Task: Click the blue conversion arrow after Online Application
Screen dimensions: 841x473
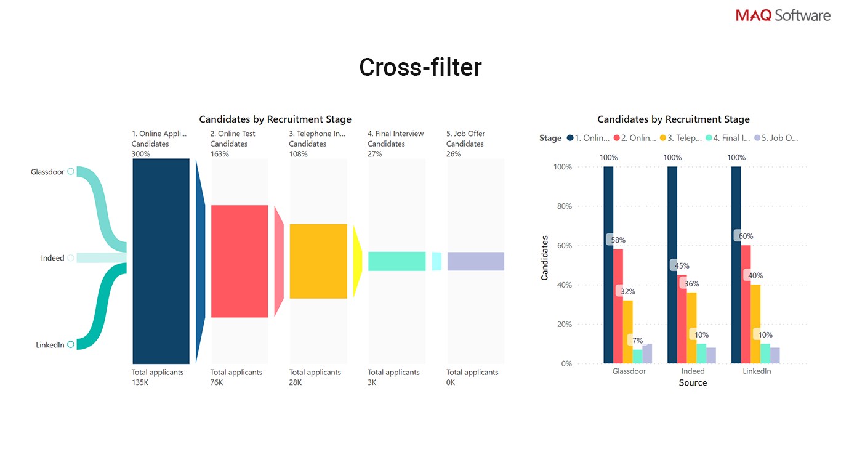Action: [200, 261]
